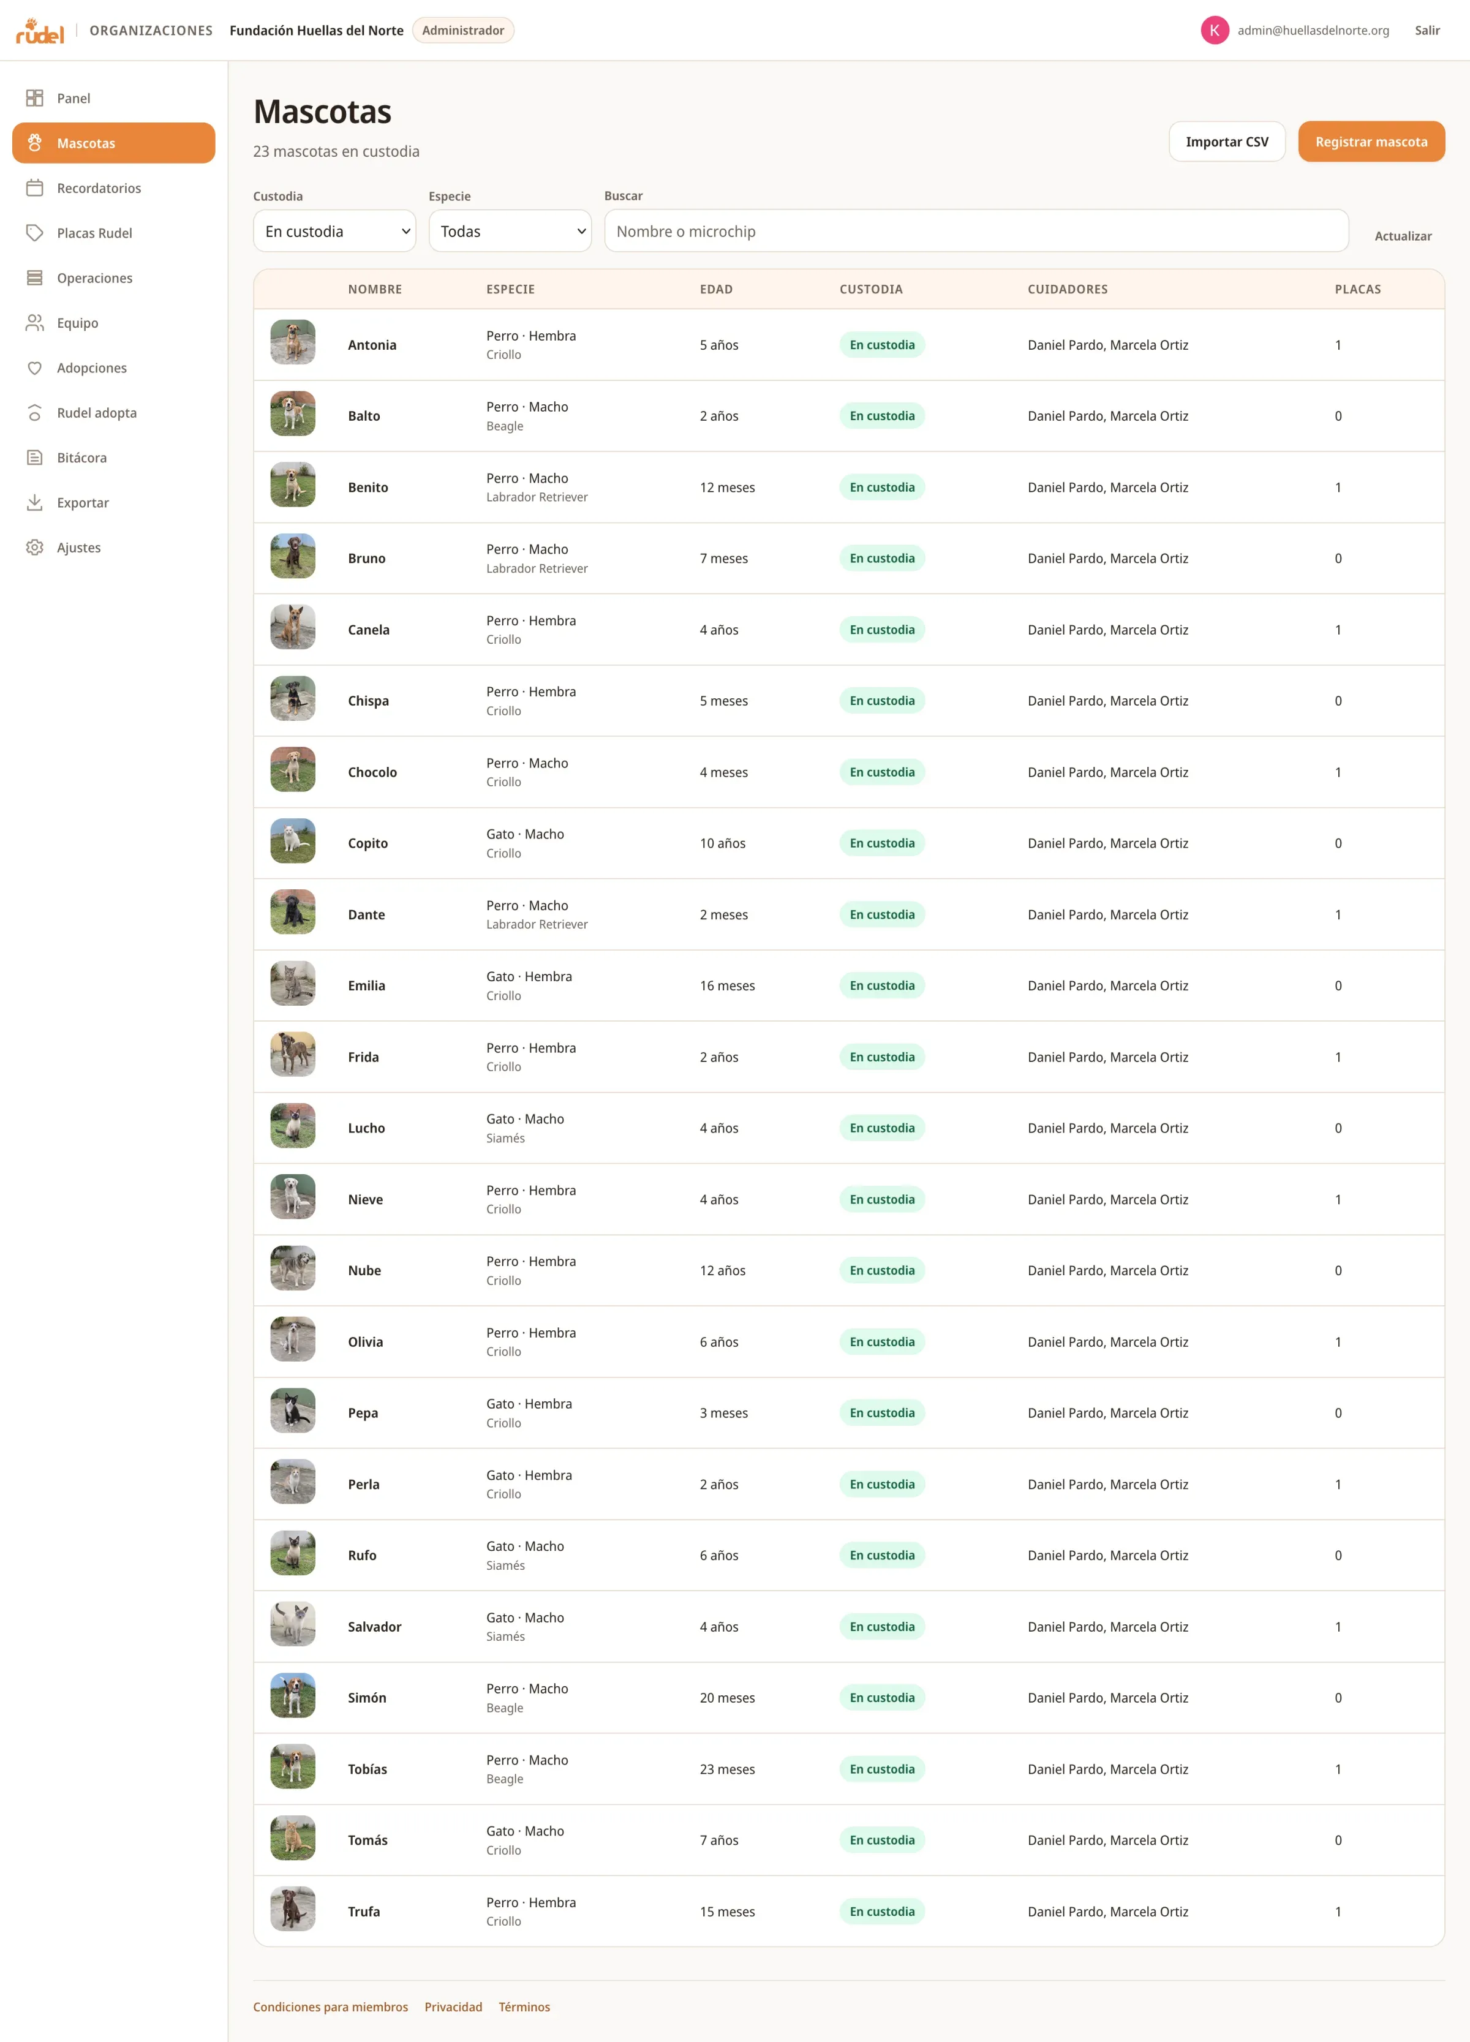The height and width of the screenshot is (2042, 1470).
Task: Click the heart icon for Adopciones
Action: tap(34, 368)
